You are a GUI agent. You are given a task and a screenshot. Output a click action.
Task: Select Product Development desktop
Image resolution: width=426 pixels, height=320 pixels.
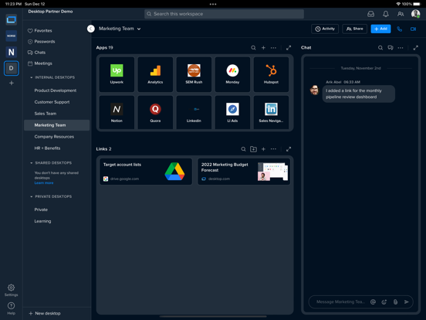pos(56,90)
